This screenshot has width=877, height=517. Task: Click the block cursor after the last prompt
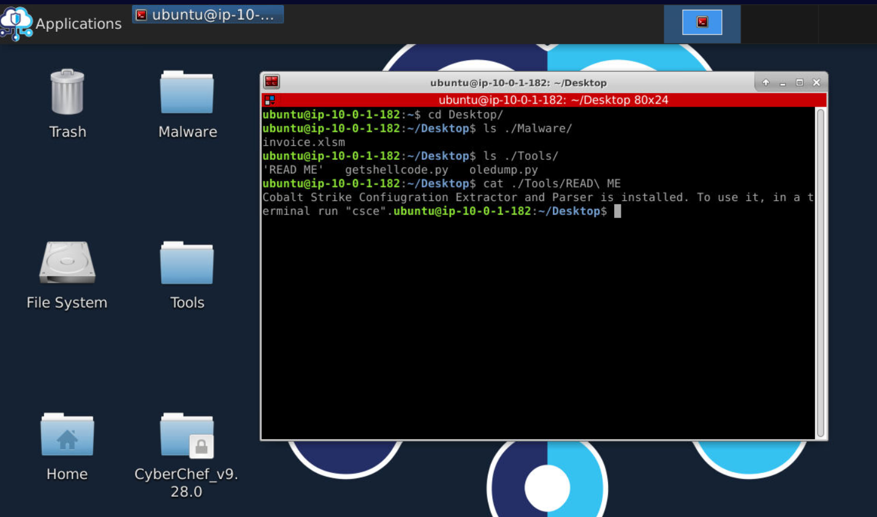point(618,211)
